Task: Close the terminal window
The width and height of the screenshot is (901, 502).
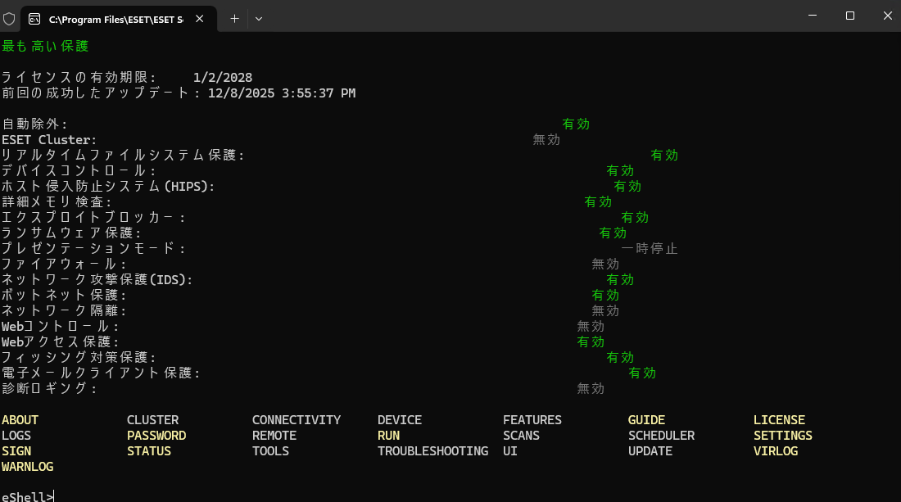Action: coord(887,16)
